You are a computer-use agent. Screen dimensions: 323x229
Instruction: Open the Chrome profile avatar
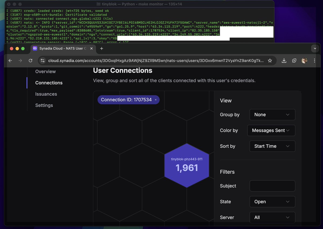[x=304, y=61]
